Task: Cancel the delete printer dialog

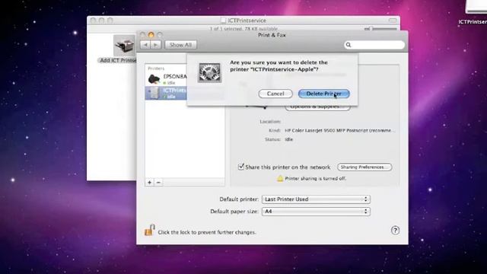Action: point(275,94)
